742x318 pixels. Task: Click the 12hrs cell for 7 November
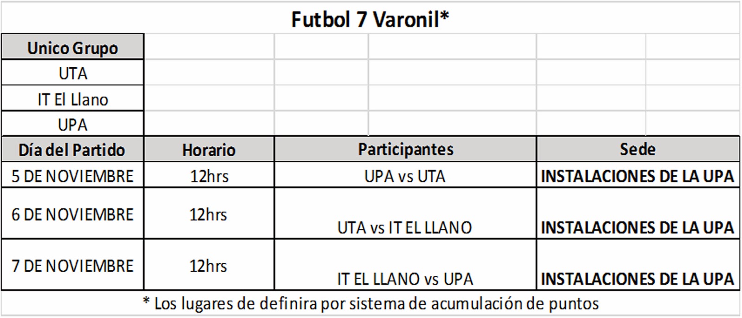pyautogui.click(x=208, y=266)
